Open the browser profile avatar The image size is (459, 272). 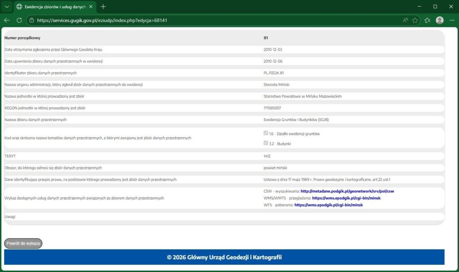pos(440,20)
